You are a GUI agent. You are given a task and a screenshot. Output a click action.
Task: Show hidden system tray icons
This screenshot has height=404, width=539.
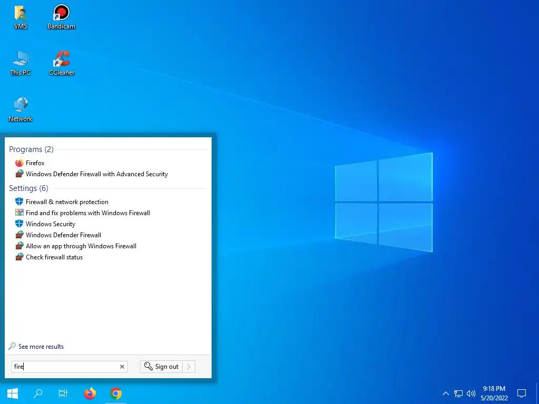(x=445, y=393)
